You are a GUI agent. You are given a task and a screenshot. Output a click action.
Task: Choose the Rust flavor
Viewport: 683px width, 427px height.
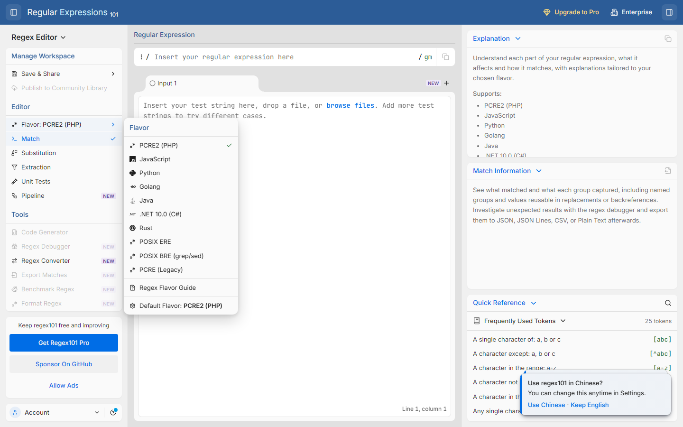(x=181, y=228)
